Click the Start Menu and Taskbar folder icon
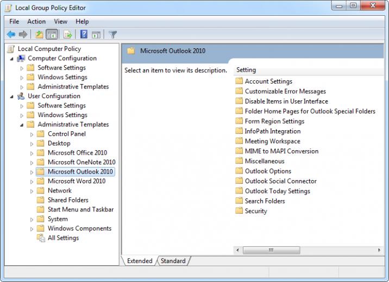The height and width of the screenshot is (282, 389). 40,209
